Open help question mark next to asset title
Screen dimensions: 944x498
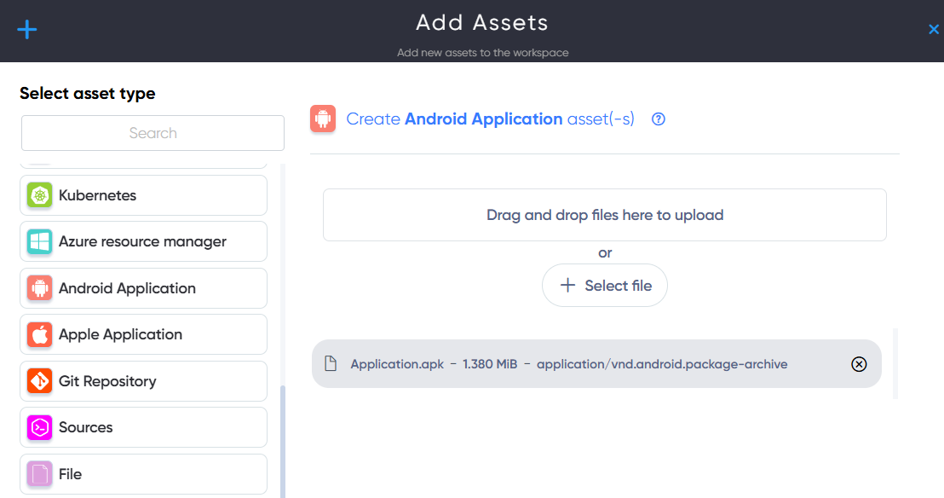click(x=659, y=119)
